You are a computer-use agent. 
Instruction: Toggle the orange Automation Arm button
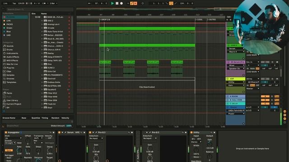[x=132, y=3]
